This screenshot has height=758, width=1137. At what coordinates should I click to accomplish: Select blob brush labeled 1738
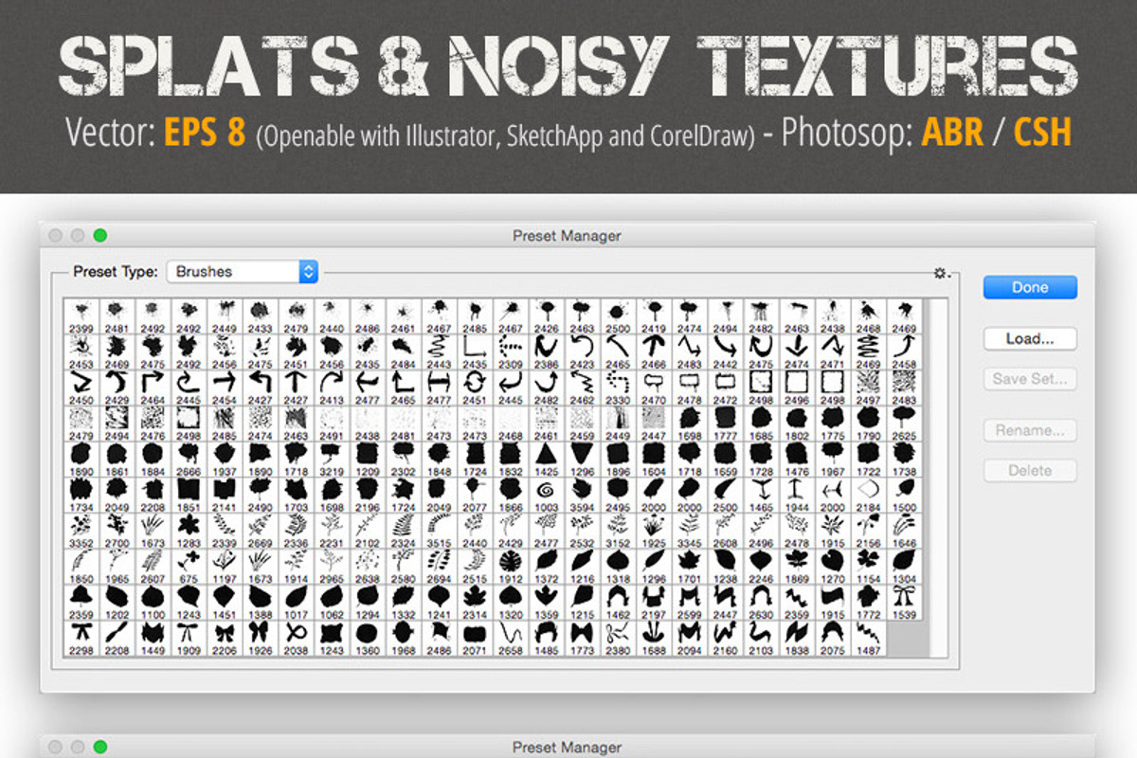coord(905,459)
